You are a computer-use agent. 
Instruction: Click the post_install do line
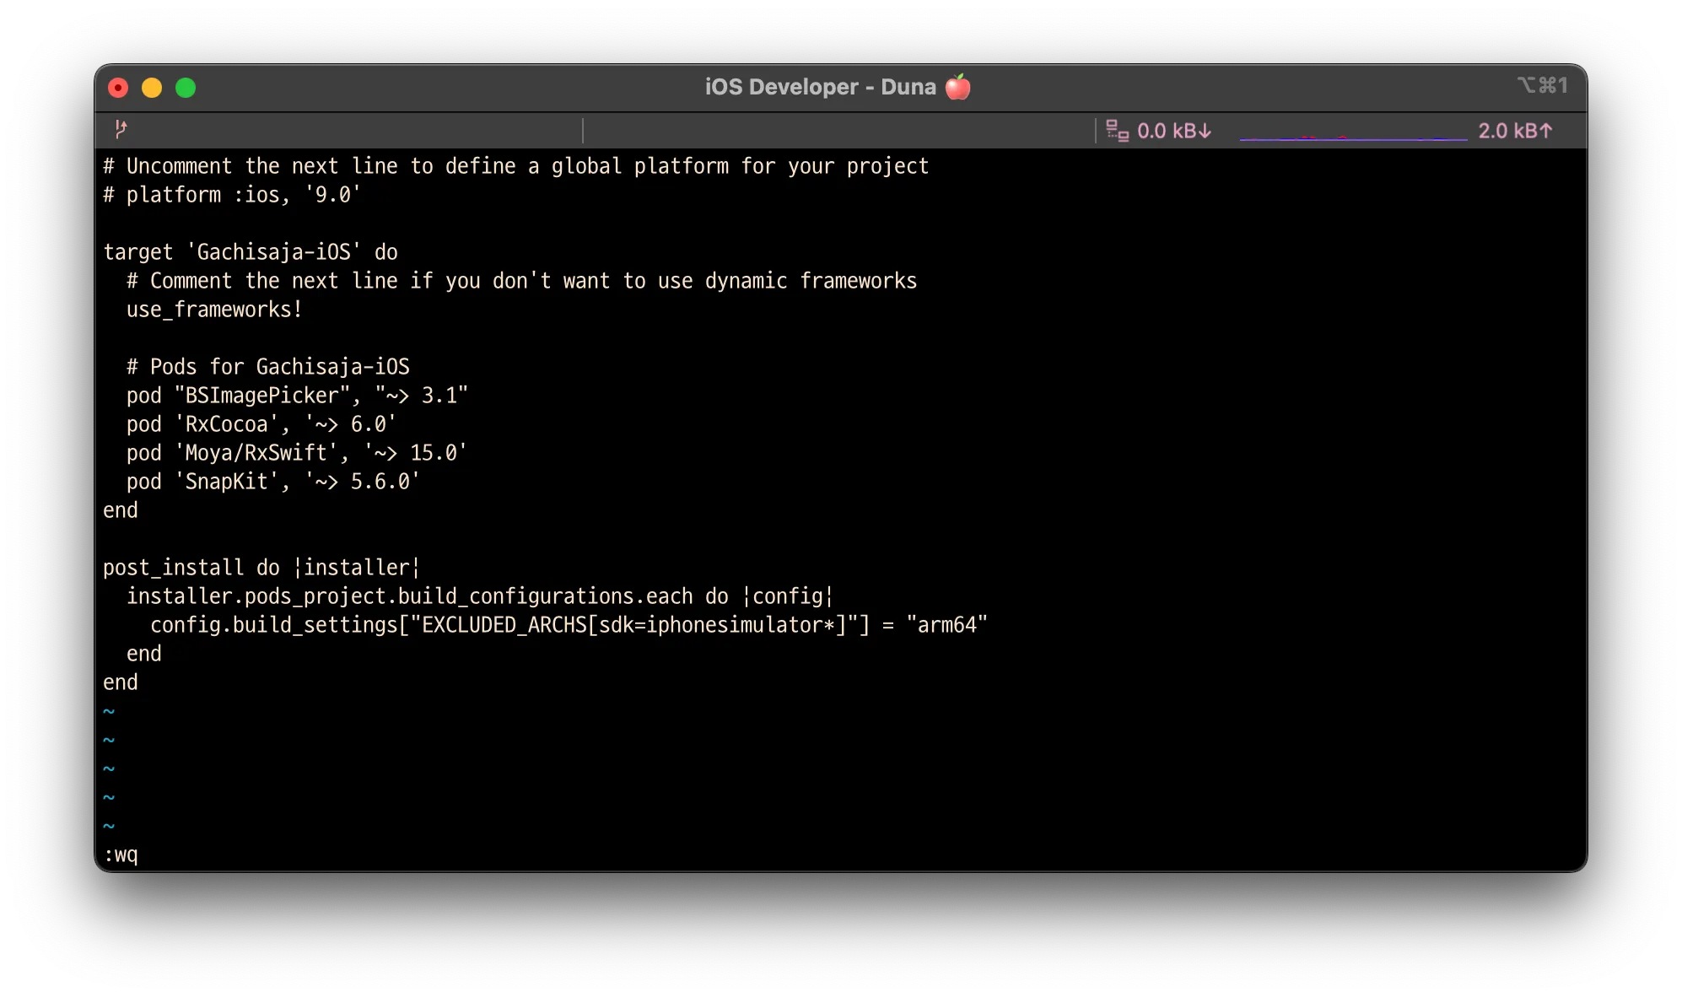click(x=261, y=568)
